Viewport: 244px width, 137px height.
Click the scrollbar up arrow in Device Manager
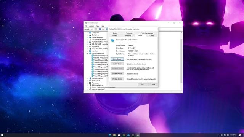click(x=181, y=33)
